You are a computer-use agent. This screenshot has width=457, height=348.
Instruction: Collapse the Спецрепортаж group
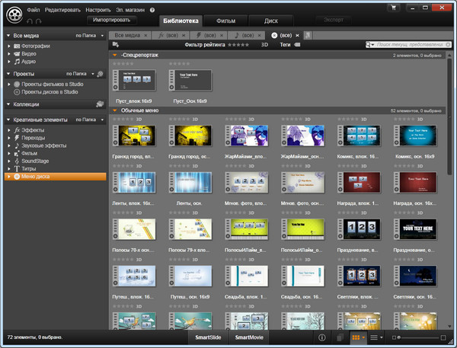click(x=114, y=56)
